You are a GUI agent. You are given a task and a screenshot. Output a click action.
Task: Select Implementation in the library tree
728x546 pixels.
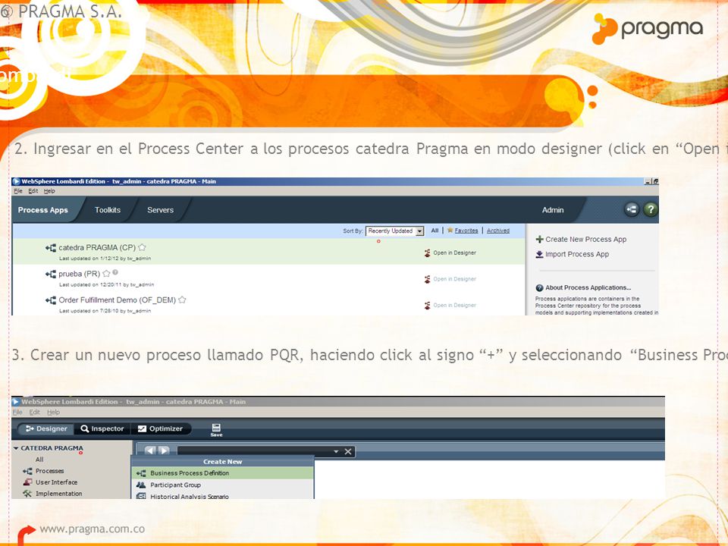pos(59,494)
